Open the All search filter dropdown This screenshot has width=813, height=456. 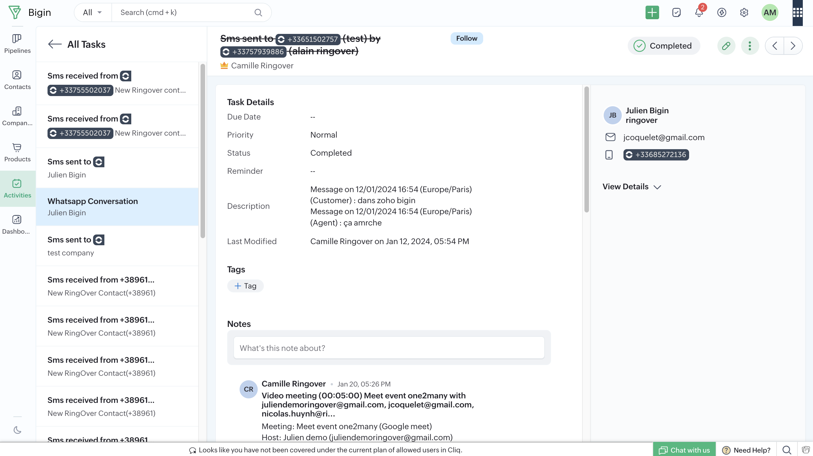click(x=93, y=13)
